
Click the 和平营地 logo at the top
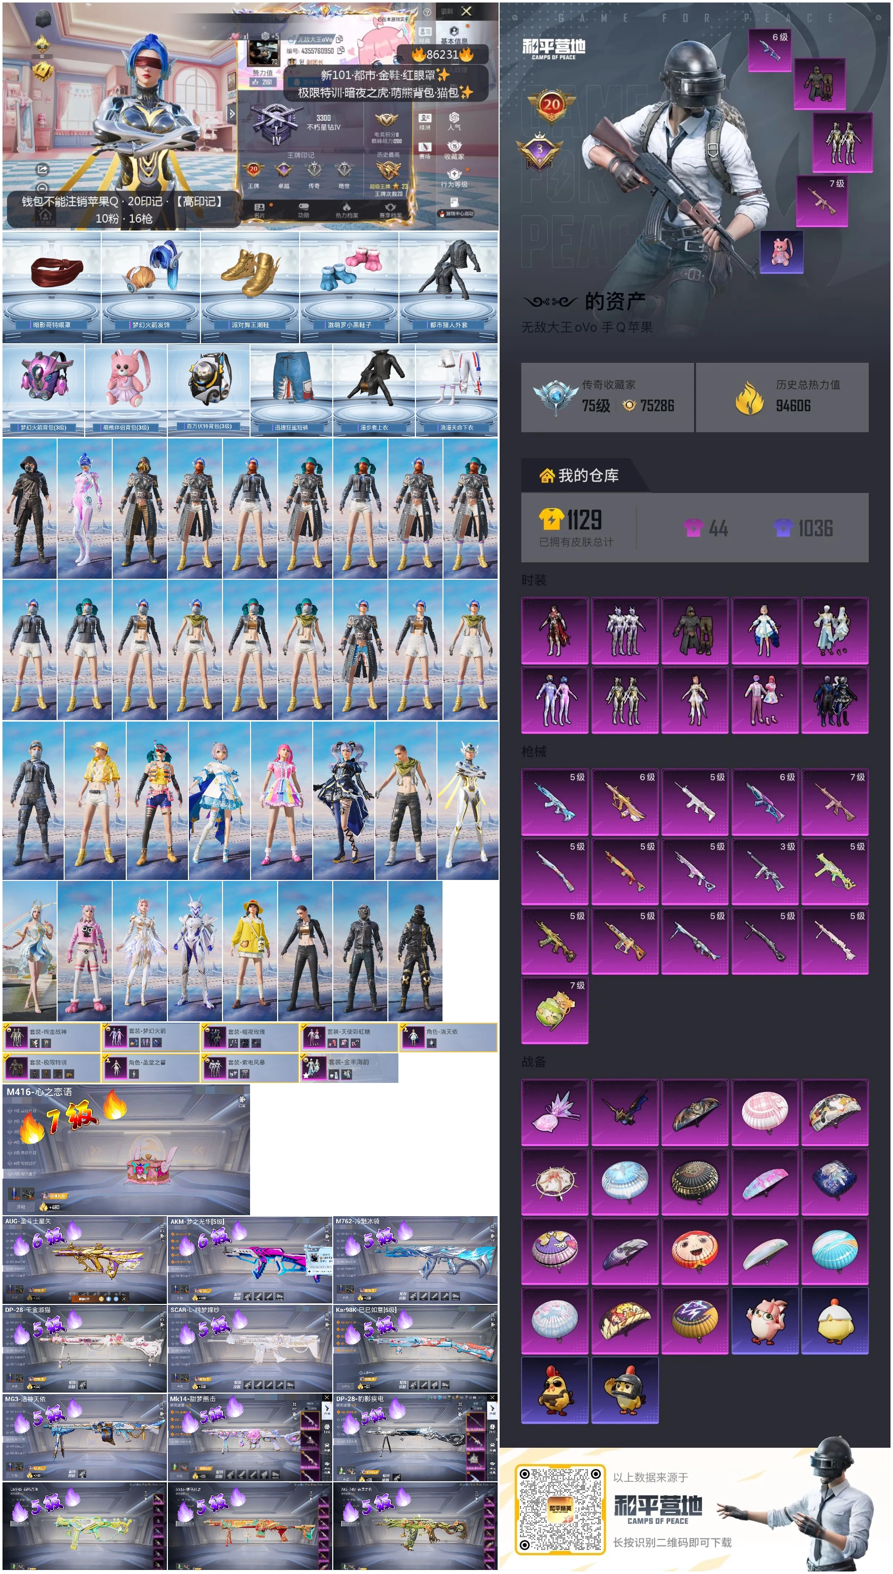click(554, 49)
